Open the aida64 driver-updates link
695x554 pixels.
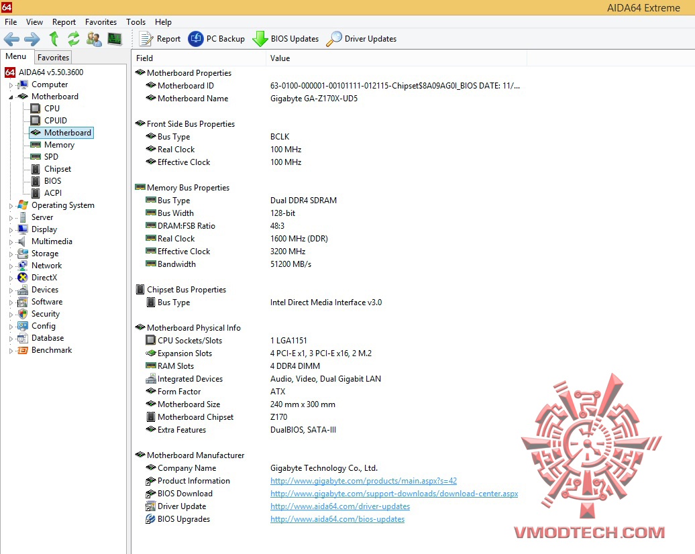(340, 506)
